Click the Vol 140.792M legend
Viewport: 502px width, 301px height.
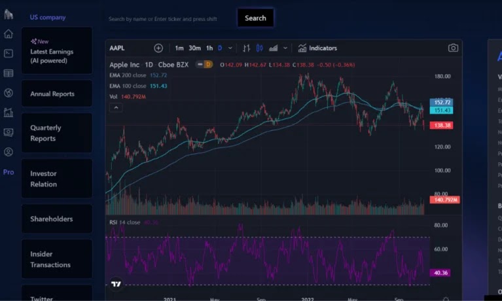pos(128,96)
